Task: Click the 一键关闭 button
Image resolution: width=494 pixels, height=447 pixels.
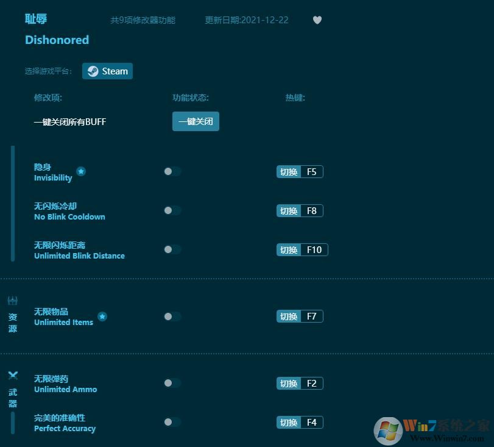Action: [x=196, y=121]
